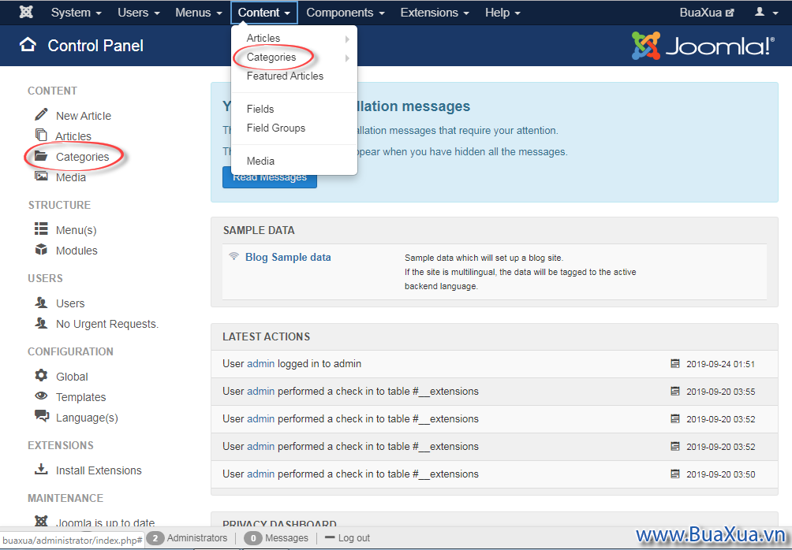Open the Extensions dropdown menu

[435, 12]
